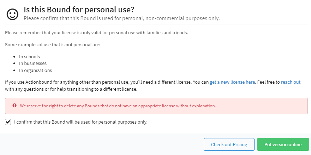Open the 'get a new license here' link

click(x=232, y=82)
